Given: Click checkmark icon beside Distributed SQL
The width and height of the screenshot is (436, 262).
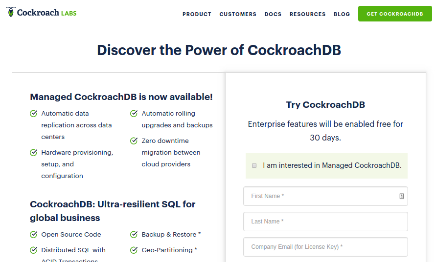Looking at the screenshot, I should pos(34,250).
